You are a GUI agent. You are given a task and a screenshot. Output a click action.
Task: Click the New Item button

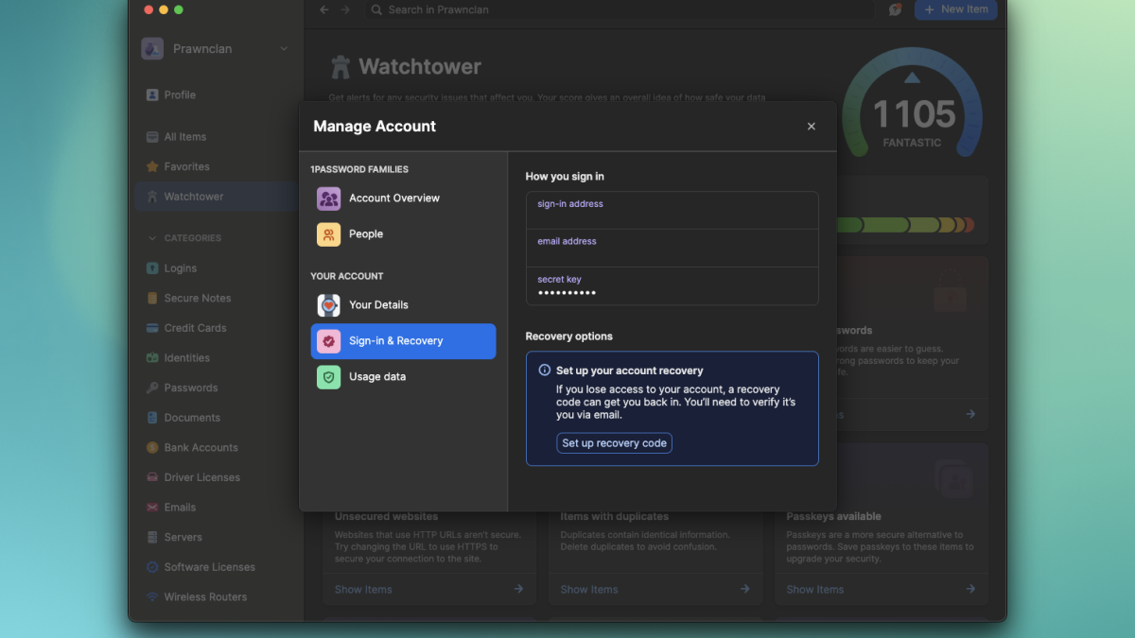tap(955, 9)
